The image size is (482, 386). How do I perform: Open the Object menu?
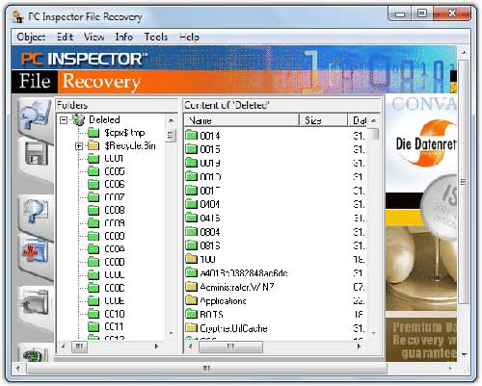click(31, 37)
